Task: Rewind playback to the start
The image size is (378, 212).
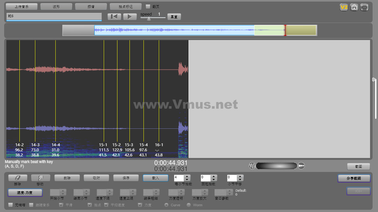Action: [114, 17]
